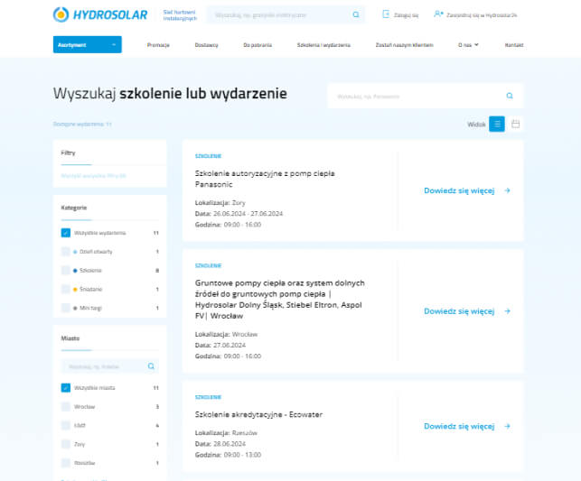Click the Kategorie panel heading
The width and height of the screenshot is (581, 481).
click(x=74, y=208)
